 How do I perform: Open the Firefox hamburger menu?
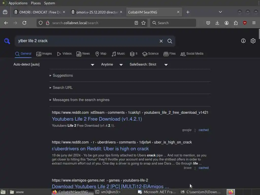[x=254, y=23]
